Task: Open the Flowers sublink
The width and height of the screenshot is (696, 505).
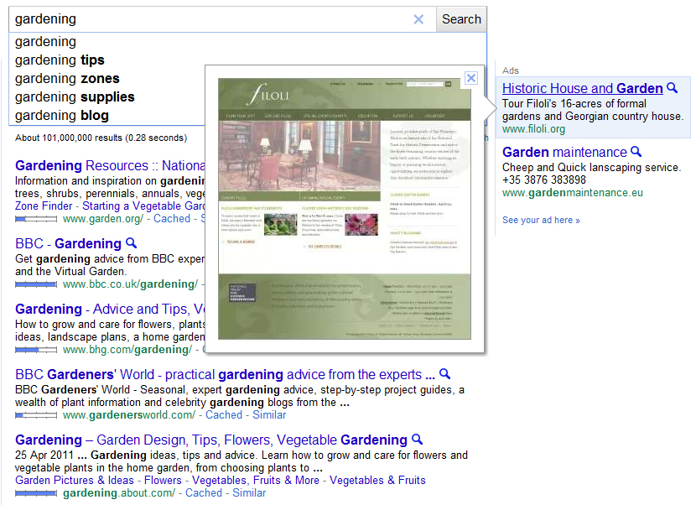Action: pyautogui.click(x=163, y=481)
